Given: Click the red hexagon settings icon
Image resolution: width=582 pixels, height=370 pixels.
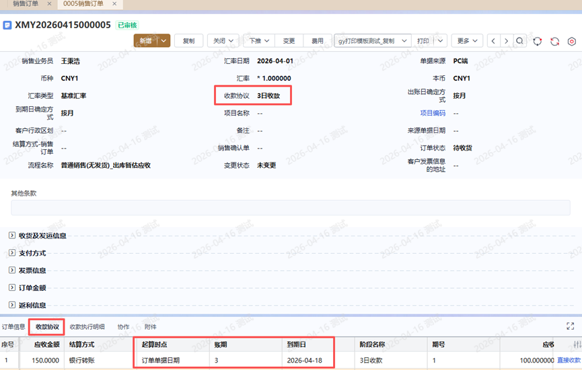Looking at the screenshot, I should (571, 41).
